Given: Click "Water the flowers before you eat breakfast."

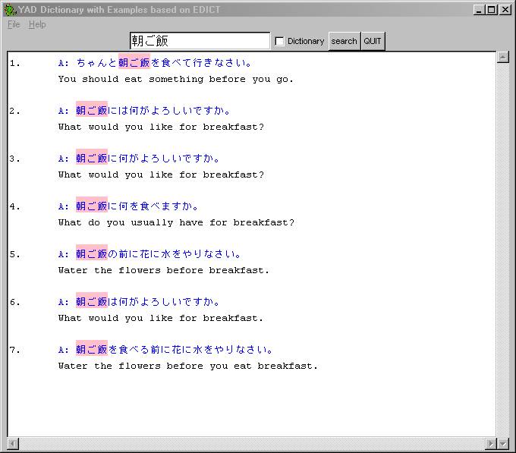Looking at the screenshot, I should click(x=188, y=366).
